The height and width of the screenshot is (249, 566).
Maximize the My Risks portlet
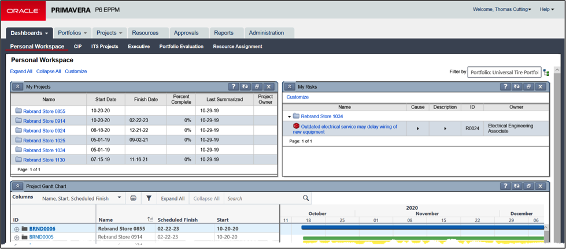[528, 86]
